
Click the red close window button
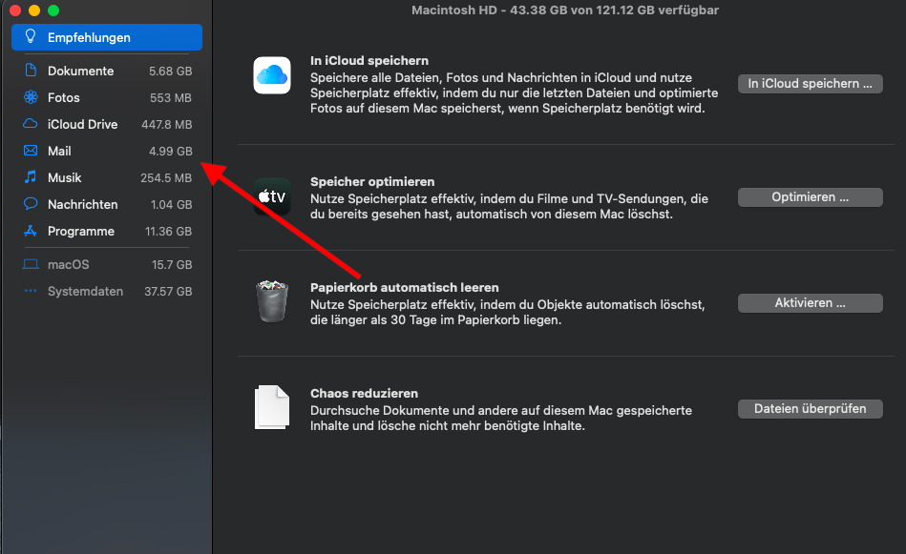[x=15, y=10]
